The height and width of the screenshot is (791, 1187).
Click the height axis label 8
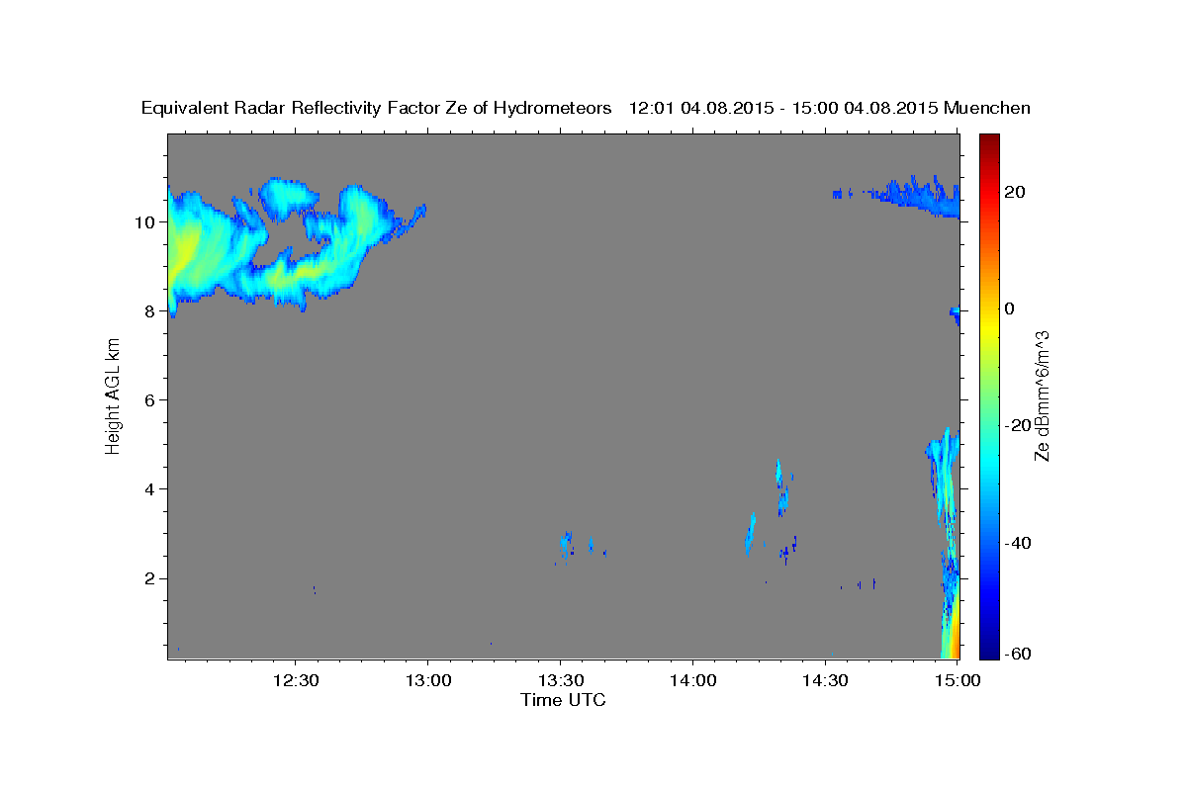pos(150,311)
